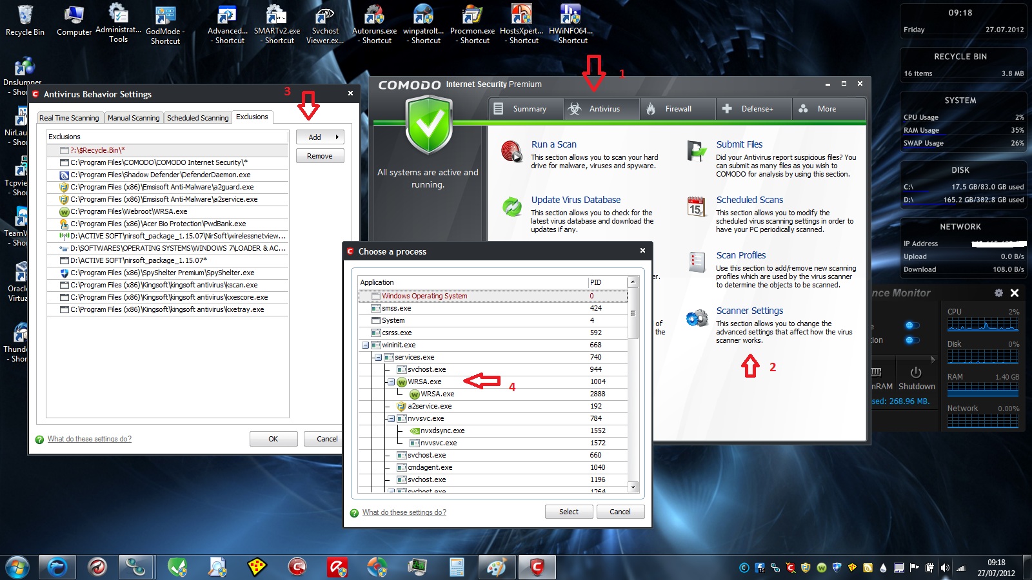Screen dimensions: 1032x580
Task: Switch to the Firewall tab
Action: [x=678, y=109]
